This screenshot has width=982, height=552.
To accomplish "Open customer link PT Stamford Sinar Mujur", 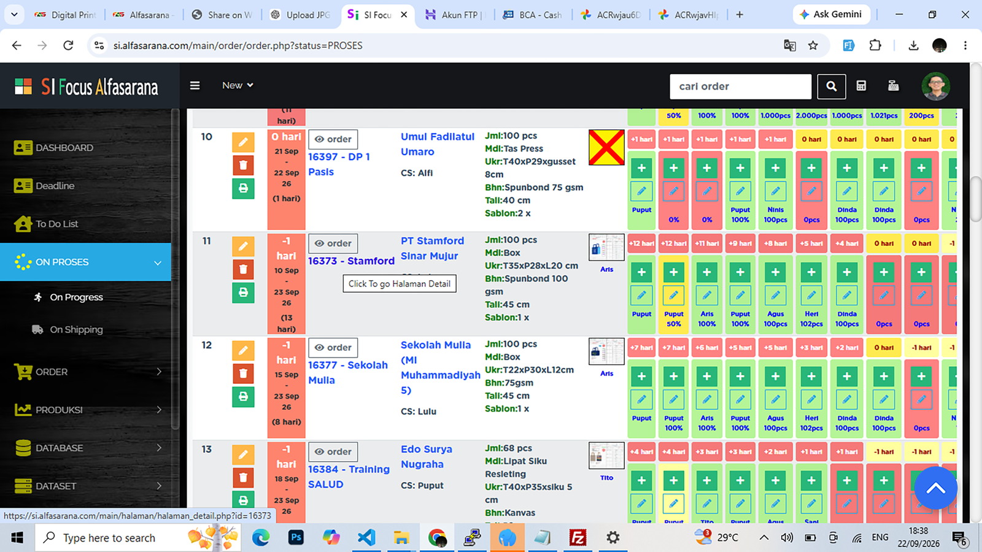I will point(432,248).
